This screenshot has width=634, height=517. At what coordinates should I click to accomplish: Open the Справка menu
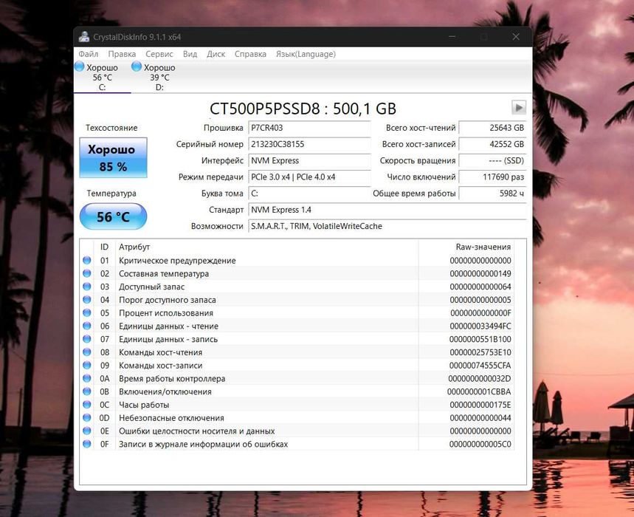tap(250, 54)
